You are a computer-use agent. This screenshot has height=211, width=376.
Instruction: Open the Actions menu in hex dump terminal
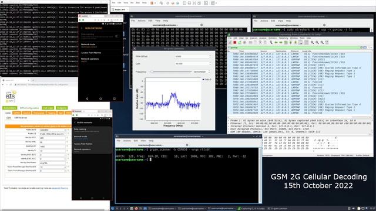[x=142, y=21]
